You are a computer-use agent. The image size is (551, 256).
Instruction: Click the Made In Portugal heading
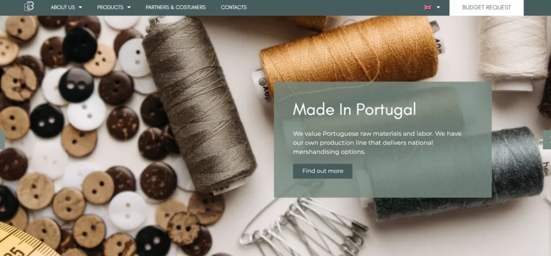(354, 109)
